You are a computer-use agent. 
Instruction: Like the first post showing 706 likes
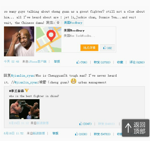pos(82,62)
